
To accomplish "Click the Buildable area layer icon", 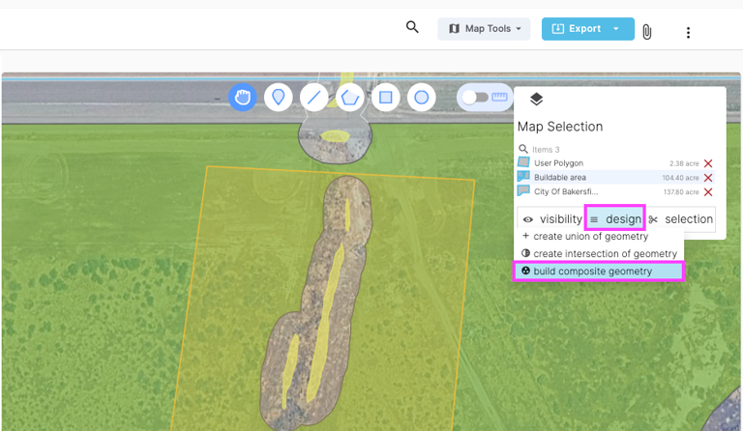I will coord(523,177).
